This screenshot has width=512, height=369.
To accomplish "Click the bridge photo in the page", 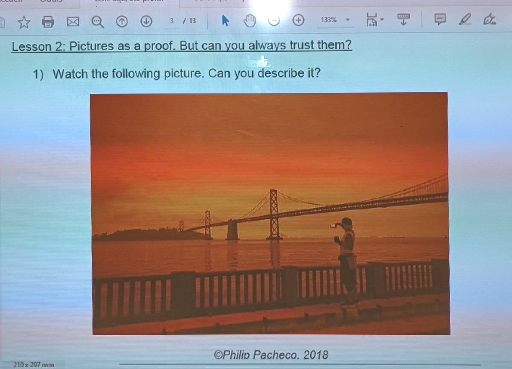I will 270,213.
